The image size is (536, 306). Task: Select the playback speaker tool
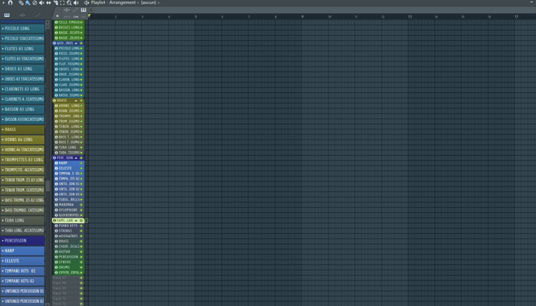tap(76, 3)
